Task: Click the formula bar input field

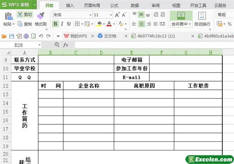Action: pos(154,45)
